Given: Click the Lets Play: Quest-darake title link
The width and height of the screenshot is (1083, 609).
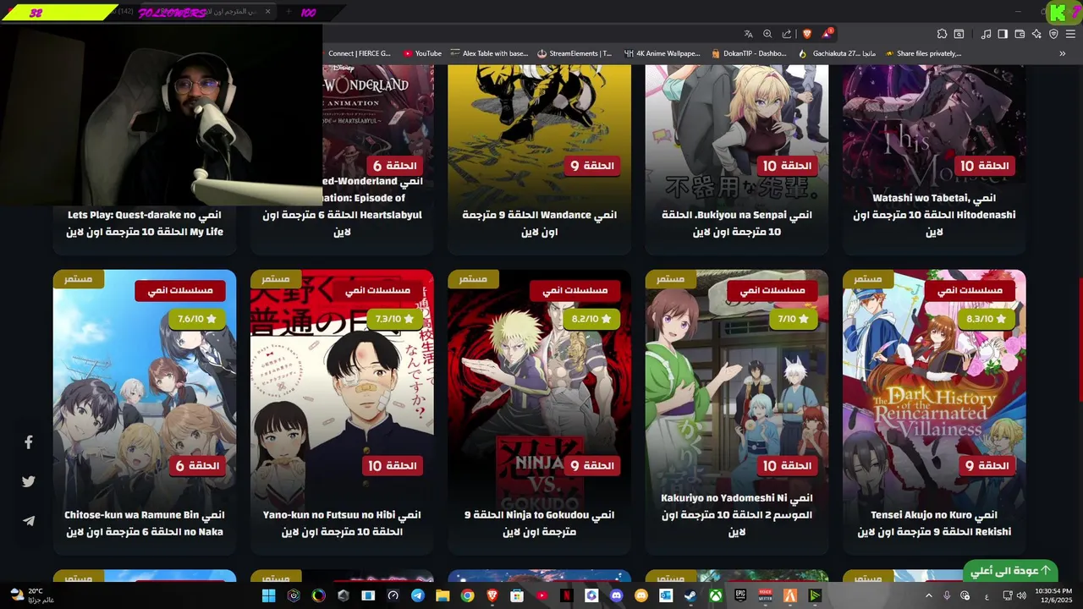Looking at the screenshot, I should (x=145, y=223).
